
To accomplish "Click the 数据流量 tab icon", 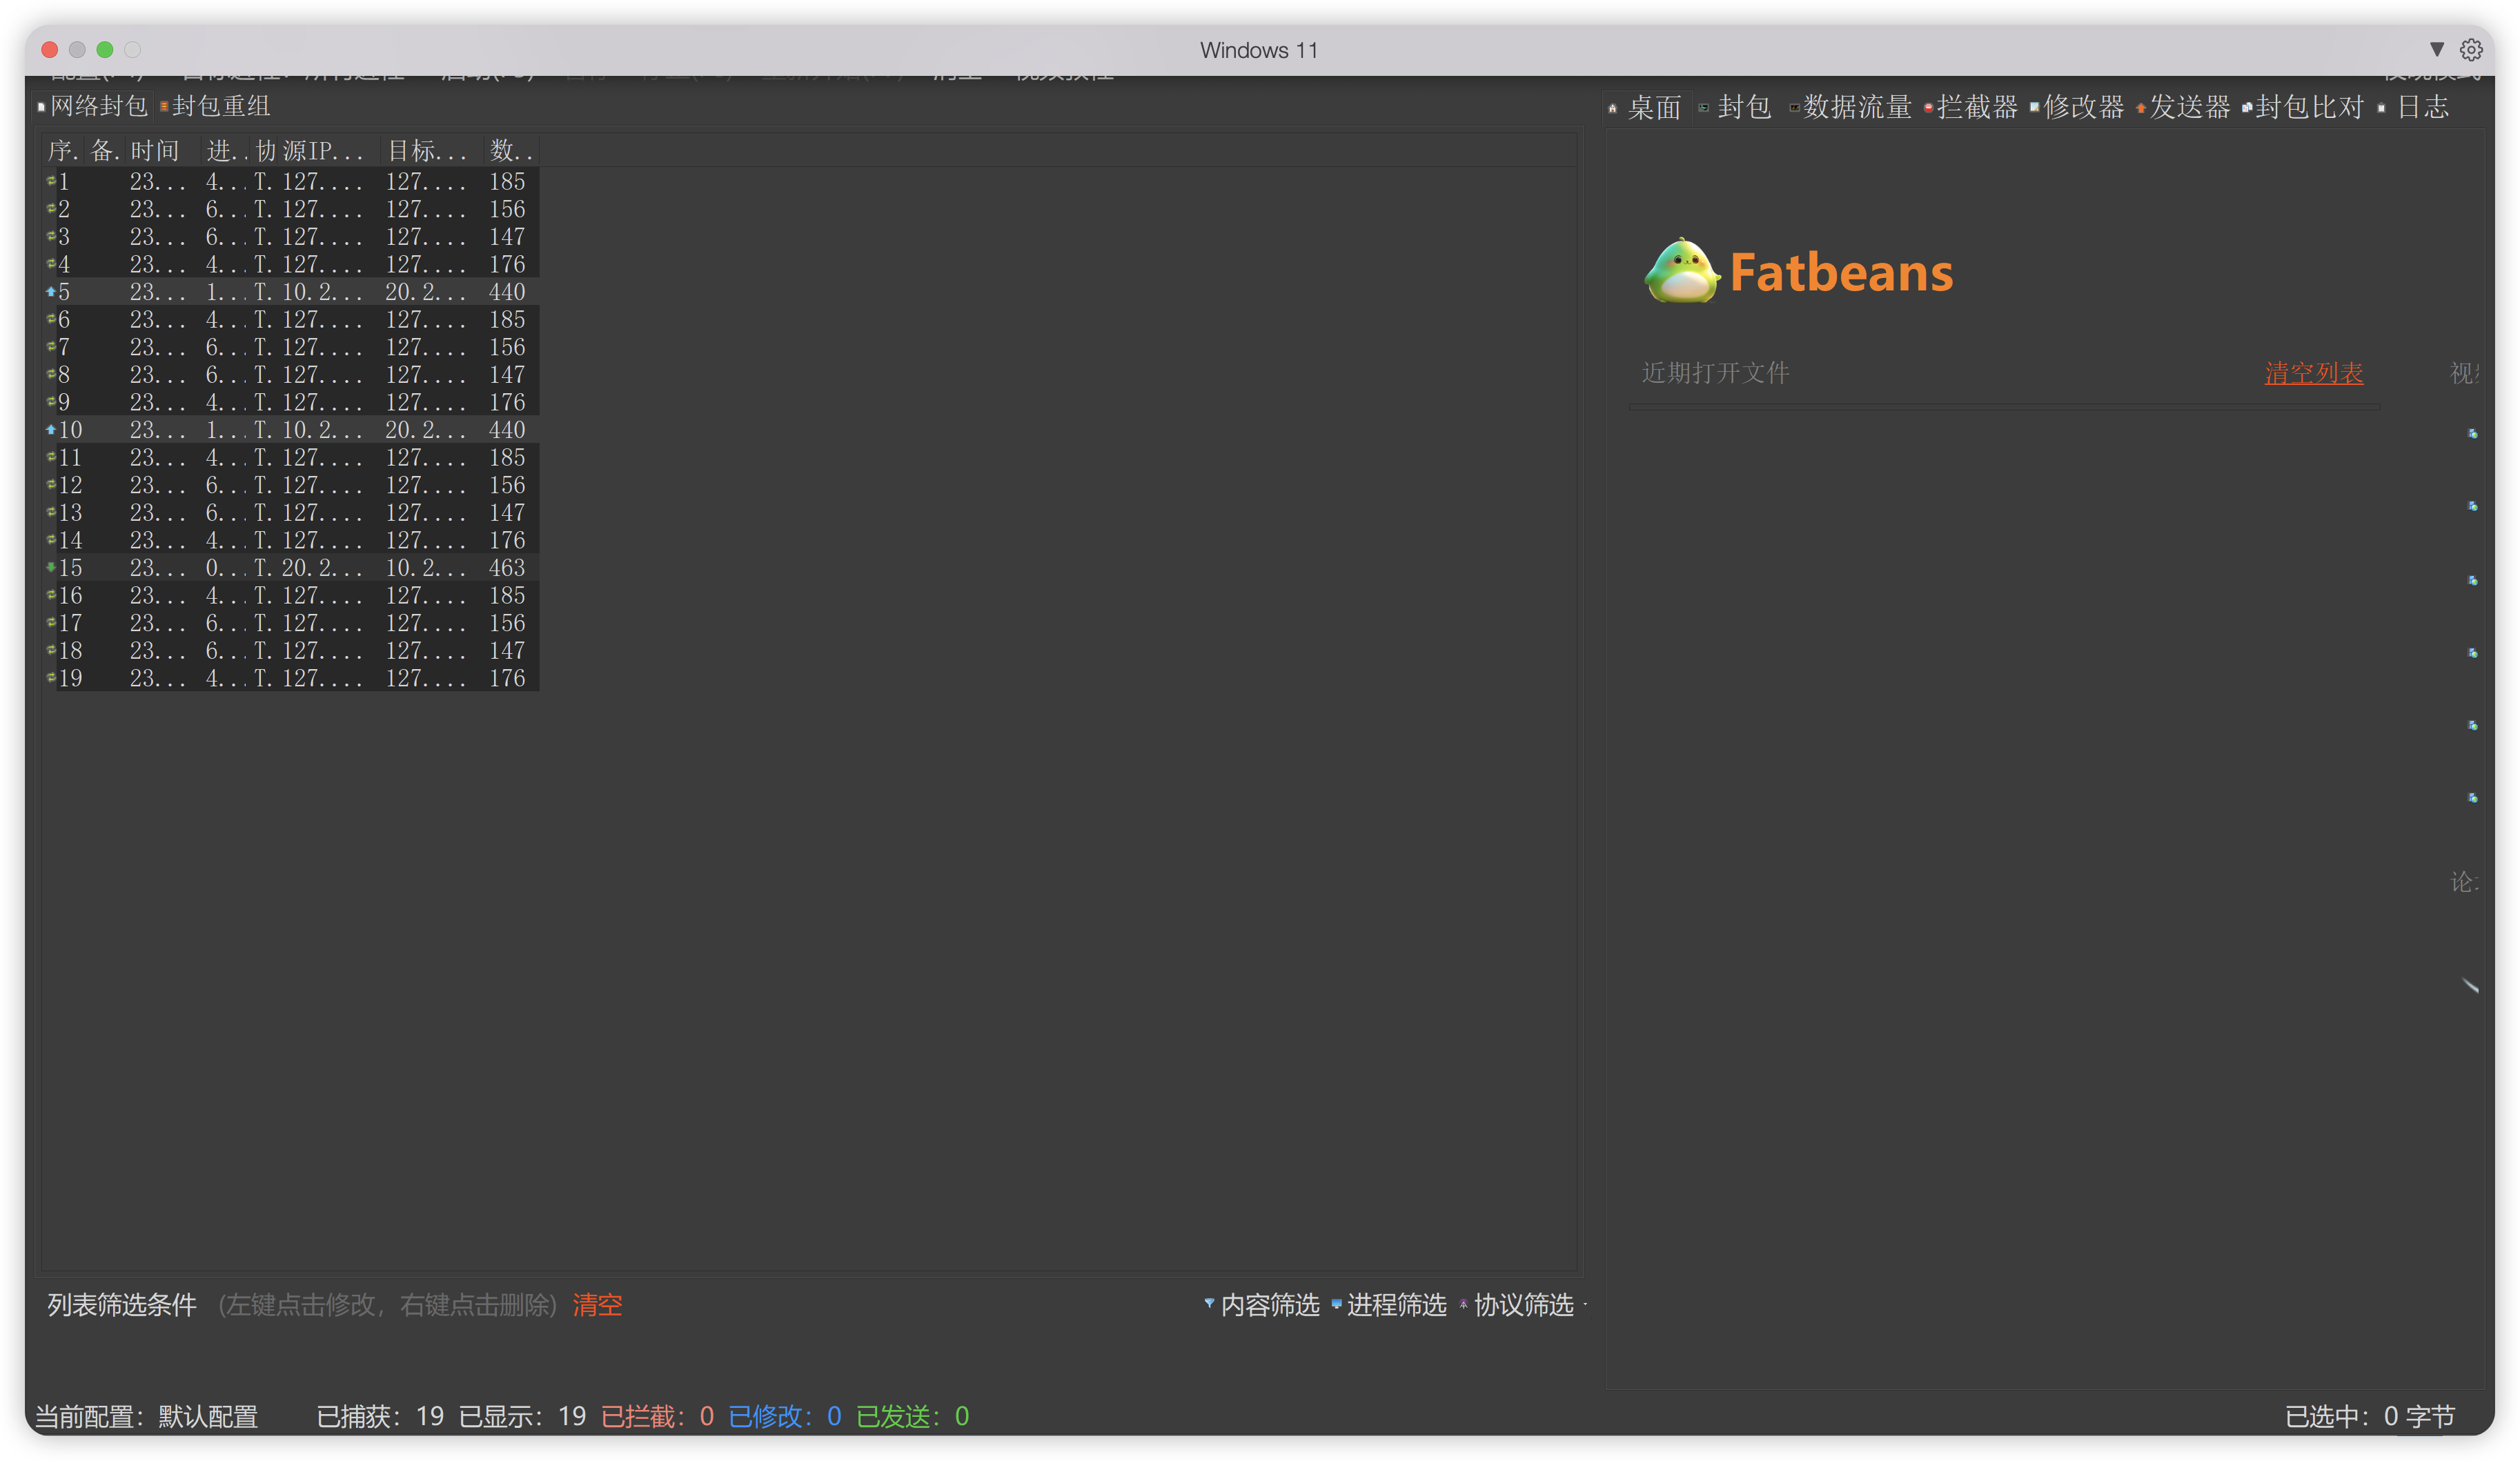I will pyautogui.click(x=1794, y=108).
